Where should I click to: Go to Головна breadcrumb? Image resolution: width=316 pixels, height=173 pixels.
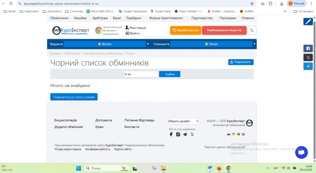click(55, 53)
